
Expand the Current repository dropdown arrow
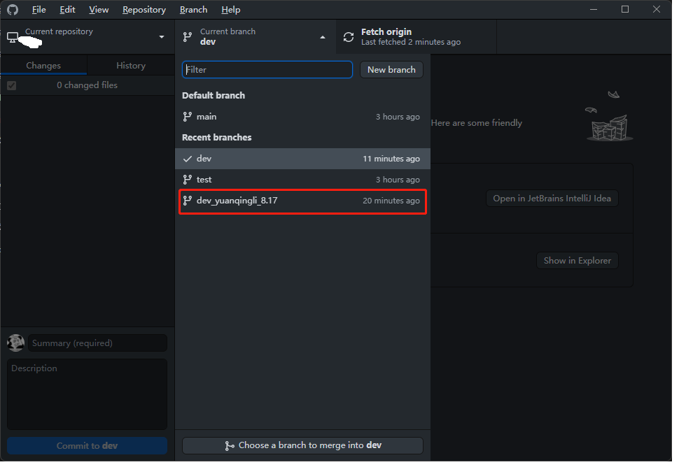(163, 37)
